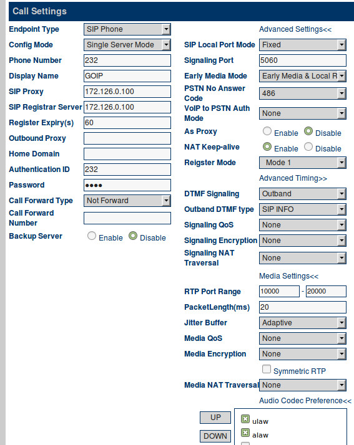Click the Call Forward Number field
Screen dimensions: 354x445
tap(127, 218)
